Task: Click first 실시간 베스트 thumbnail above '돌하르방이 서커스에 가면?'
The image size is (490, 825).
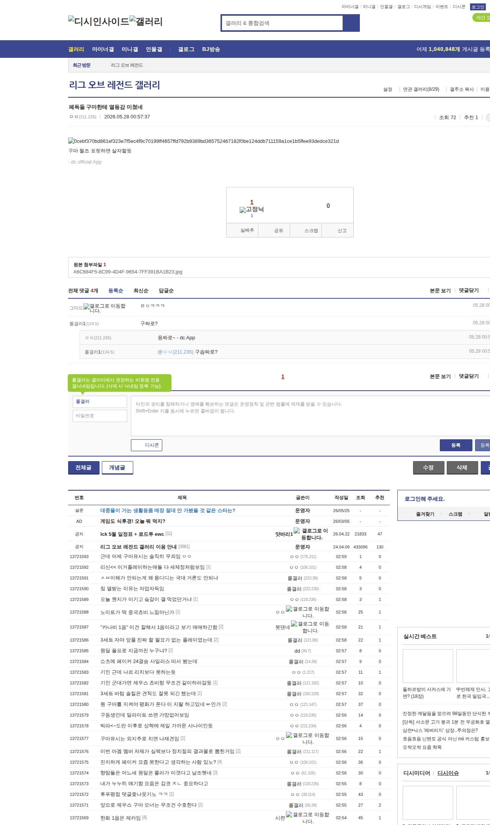Action: tap(428, 666)
